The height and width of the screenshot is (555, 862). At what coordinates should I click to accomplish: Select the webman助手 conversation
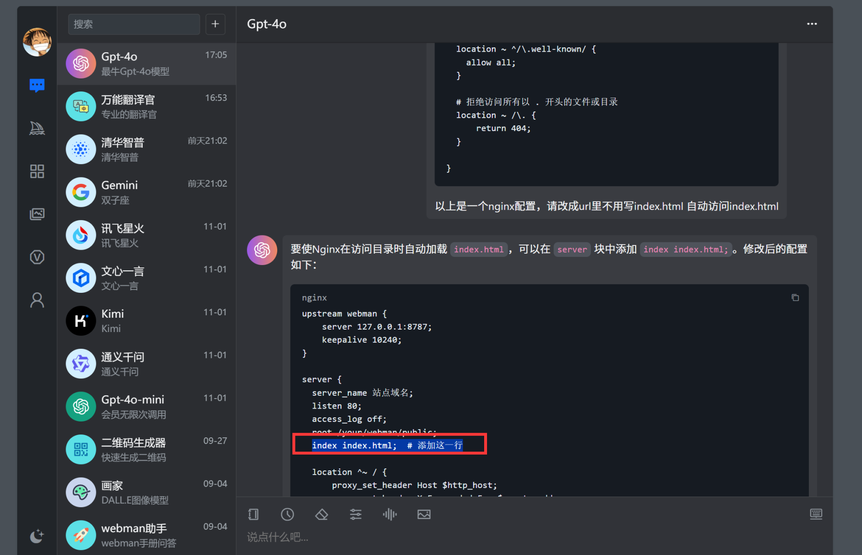(147, 535)
